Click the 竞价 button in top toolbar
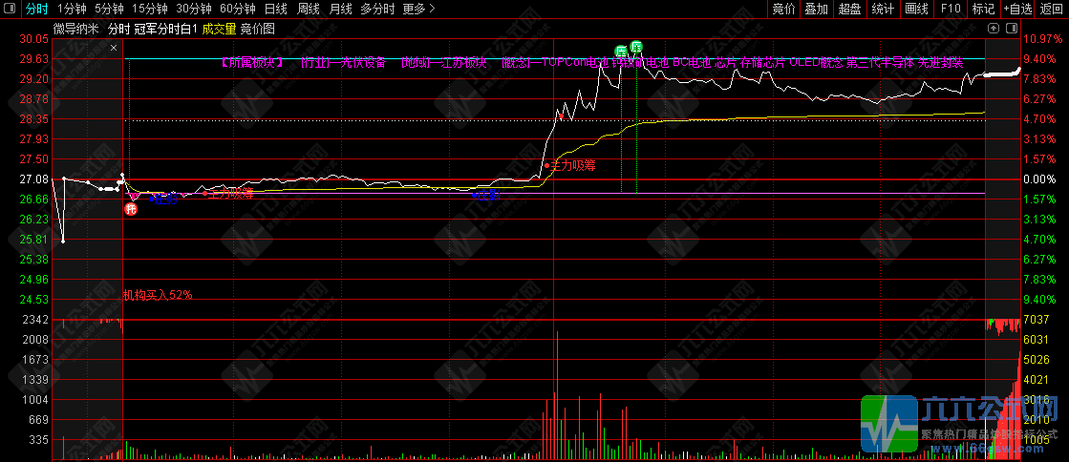Viewport: 1069px width, 462px height. pyautogui.click(x=783, y=9)
